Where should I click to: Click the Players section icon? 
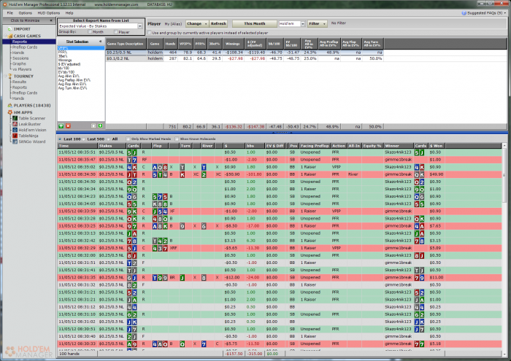click(x=9, y=106)
